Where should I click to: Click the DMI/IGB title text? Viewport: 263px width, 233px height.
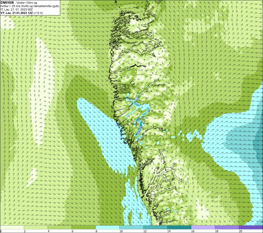click(7, 3)
